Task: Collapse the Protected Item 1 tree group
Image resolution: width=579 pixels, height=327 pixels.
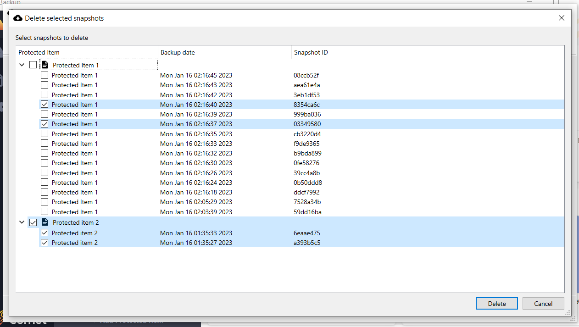Action: point(22,65)
